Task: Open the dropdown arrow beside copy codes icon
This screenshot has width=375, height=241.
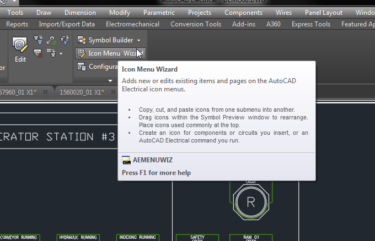Action: click(x=61, y=53)
